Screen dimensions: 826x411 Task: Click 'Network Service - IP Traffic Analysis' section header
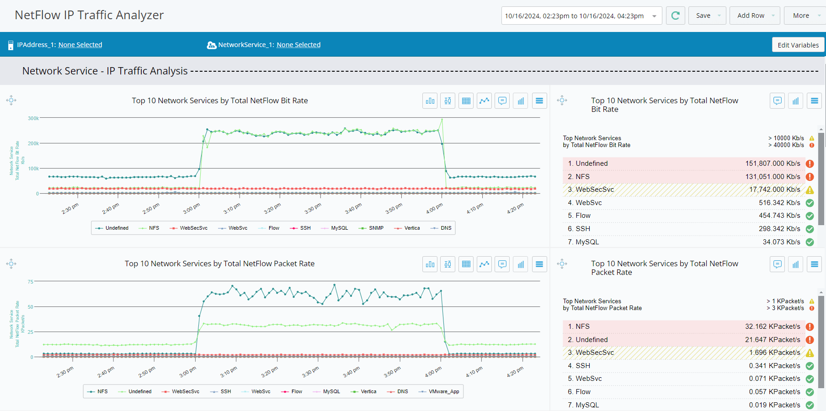tap(105, 71)
